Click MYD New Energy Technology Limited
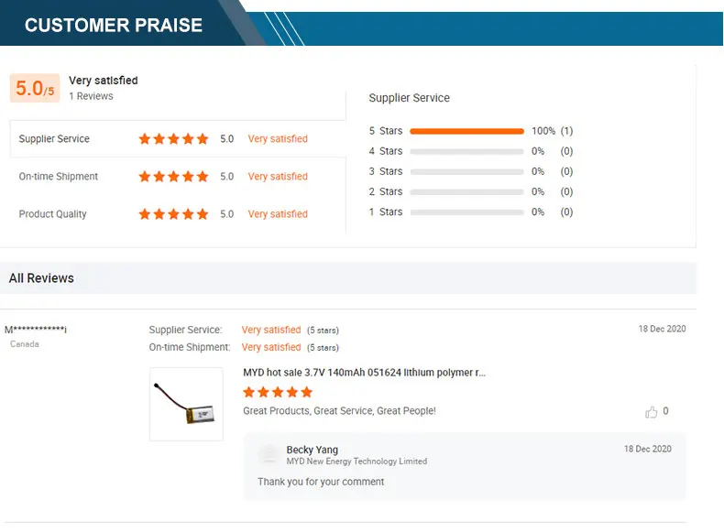The width and height of the screenshot is (724, 532). pyautogui.click(x=357, y=461)
